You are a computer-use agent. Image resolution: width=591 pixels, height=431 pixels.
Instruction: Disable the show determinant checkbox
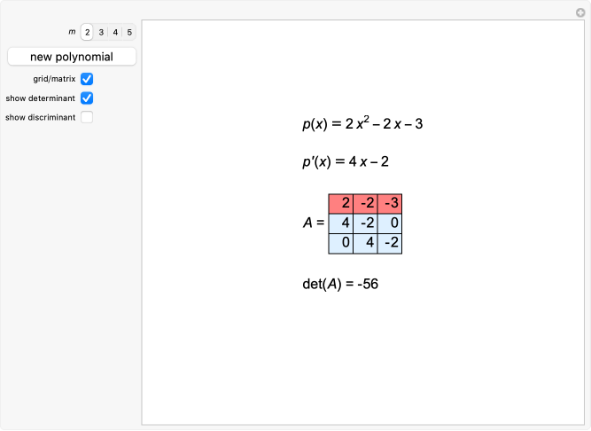point(87,98)
